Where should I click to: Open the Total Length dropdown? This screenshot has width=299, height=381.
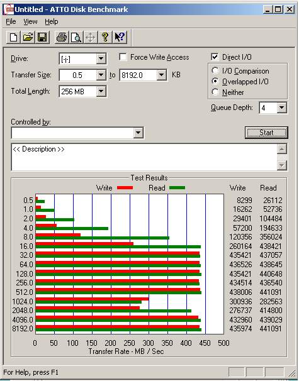(x=101, y=92)
